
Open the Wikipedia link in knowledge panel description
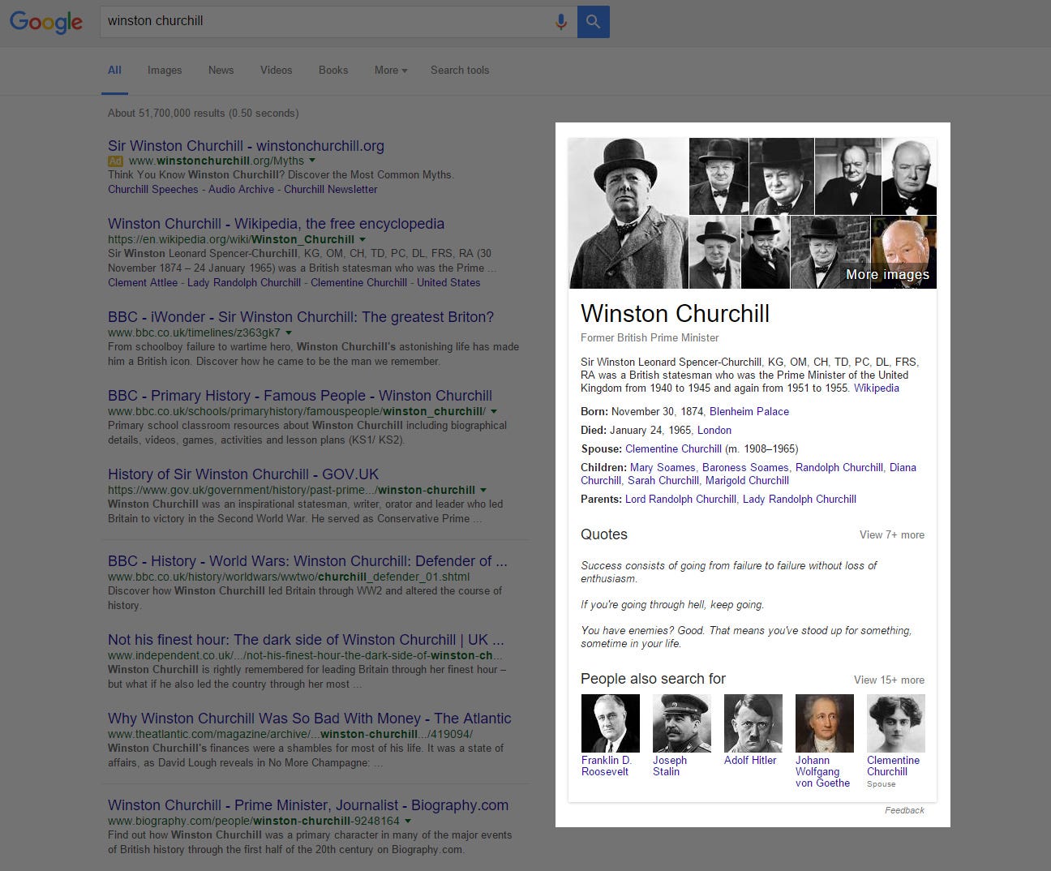coord(877,388)
